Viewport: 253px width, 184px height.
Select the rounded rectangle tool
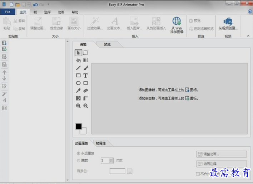tap(85, 83)
